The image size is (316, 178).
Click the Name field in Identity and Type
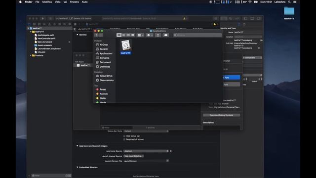pos(248,32)
